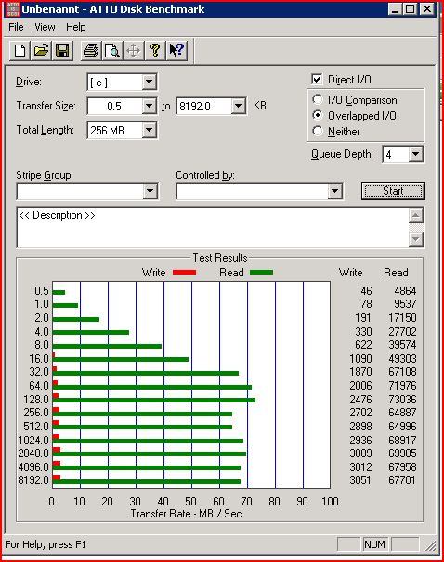Open the View menu
444x562 pixels.
pos(45,27)
